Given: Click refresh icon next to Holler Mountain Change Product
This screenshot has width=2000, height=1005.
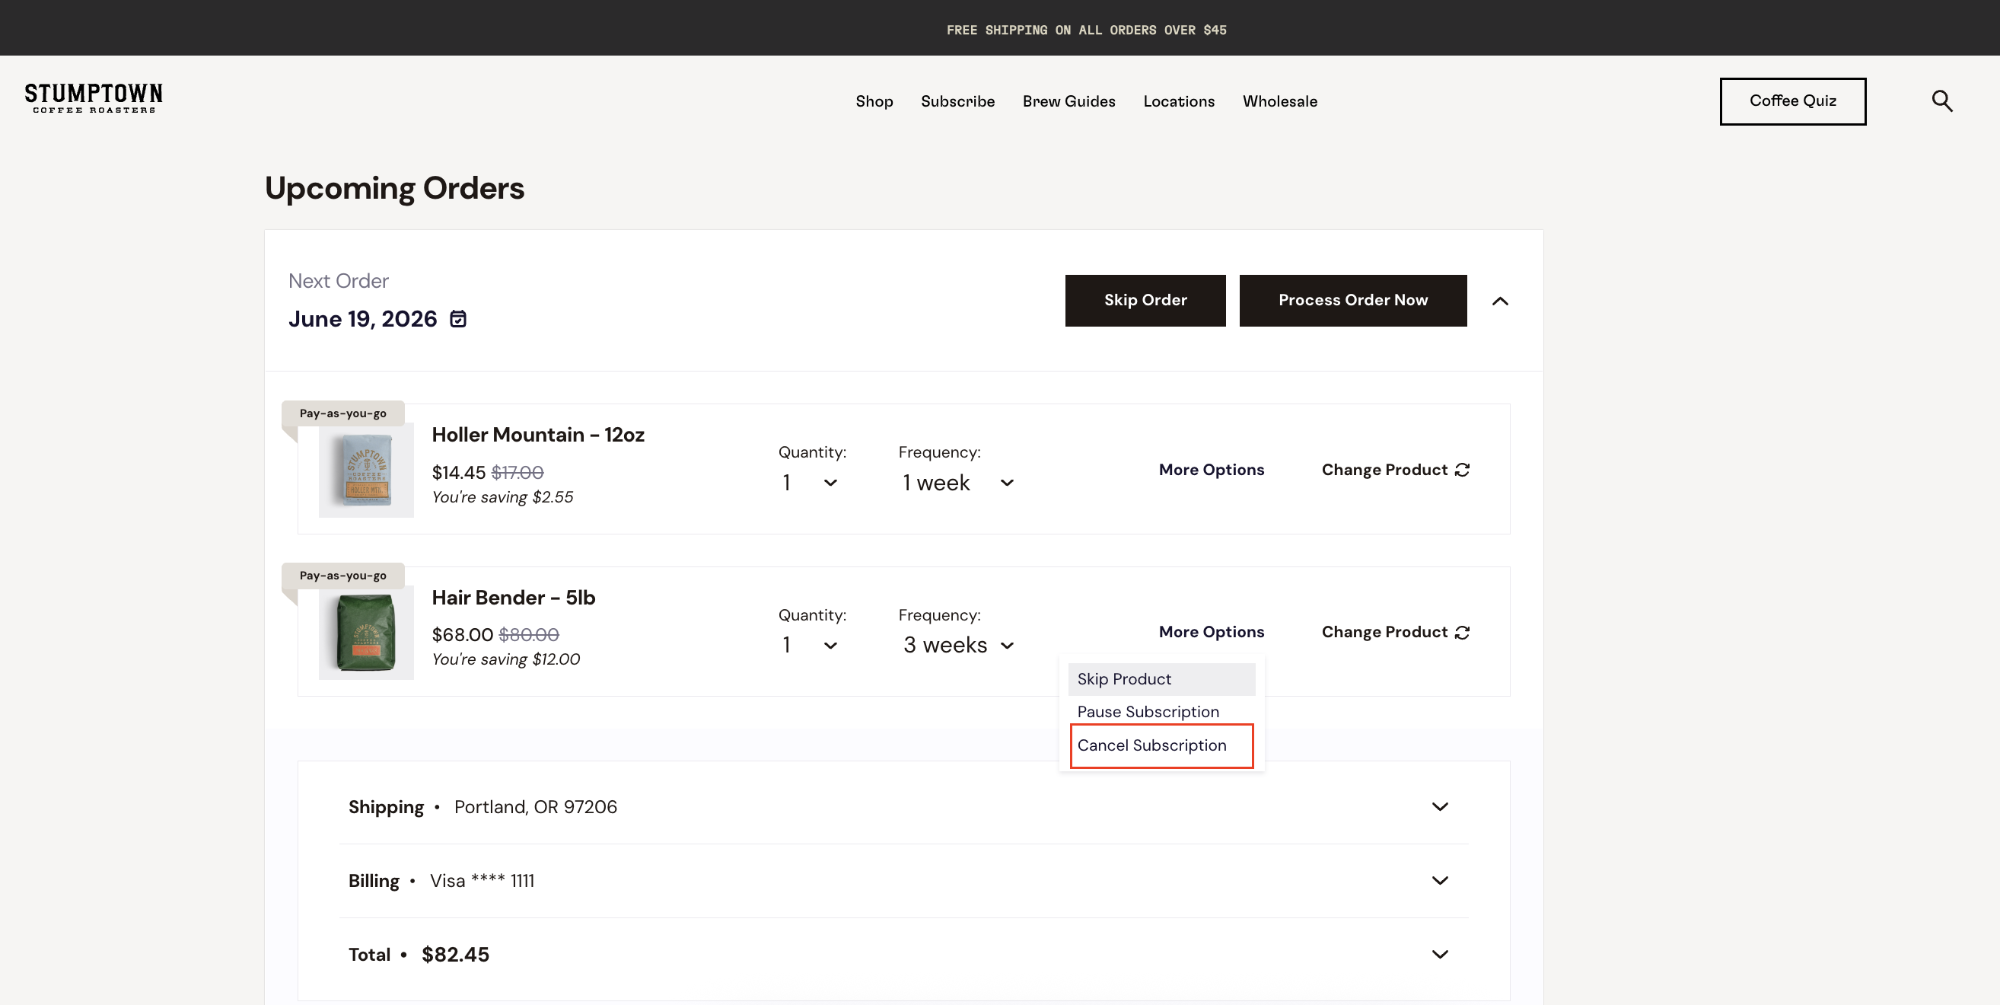Looking at the screenshot, I should 1462,470.
